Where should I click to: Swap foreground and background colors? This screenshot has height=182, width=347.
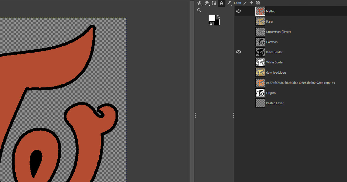(x=218, y=16)
